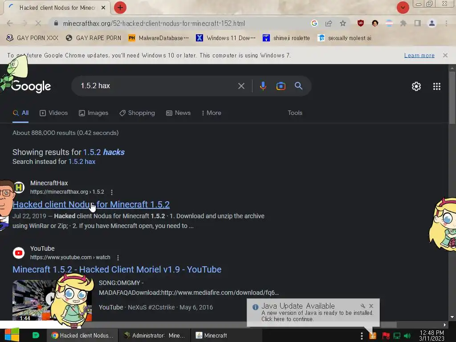Stop loading the page
The height and width of the screenshot is (342, 456).
[38, 23]
